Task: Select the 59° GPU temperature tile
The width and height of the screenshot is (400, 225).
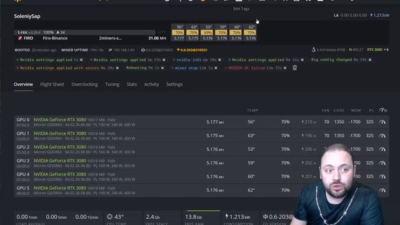Action: [x=221, y=32]
